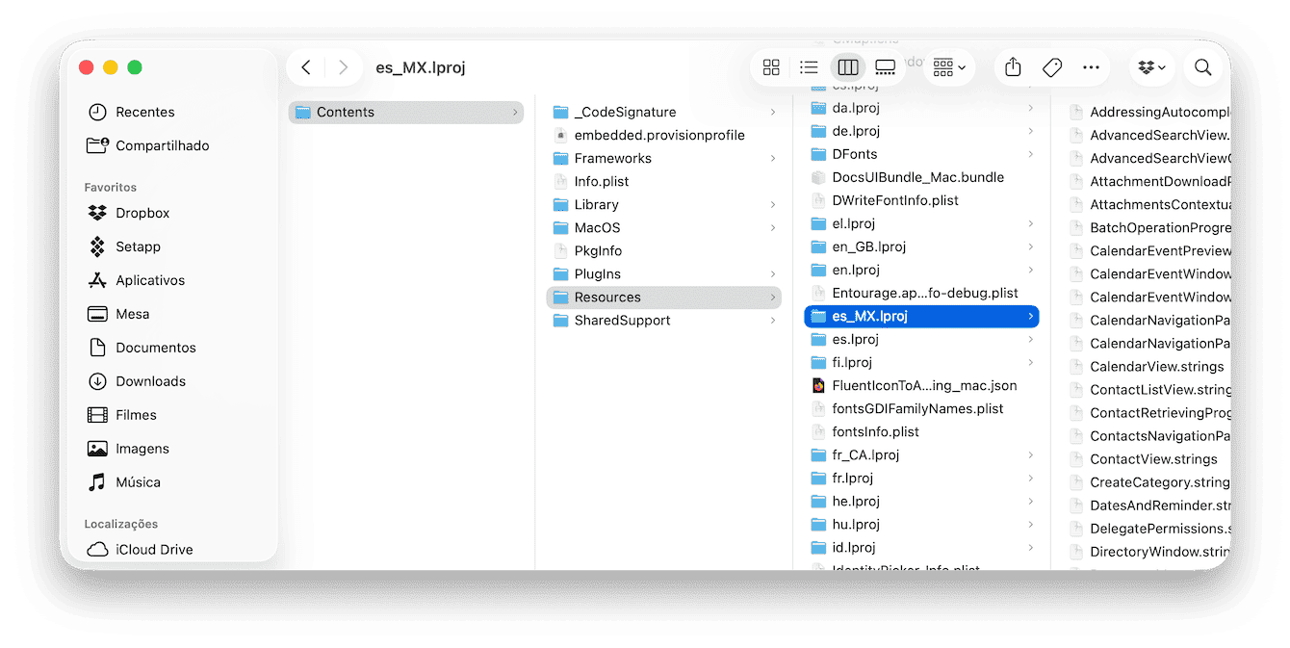Switch to icon view
Screen dimensions: 1290x648
[x=771, y=67]
